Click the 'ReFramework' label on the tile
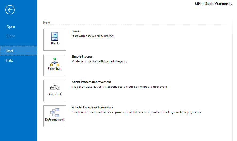 55,120
